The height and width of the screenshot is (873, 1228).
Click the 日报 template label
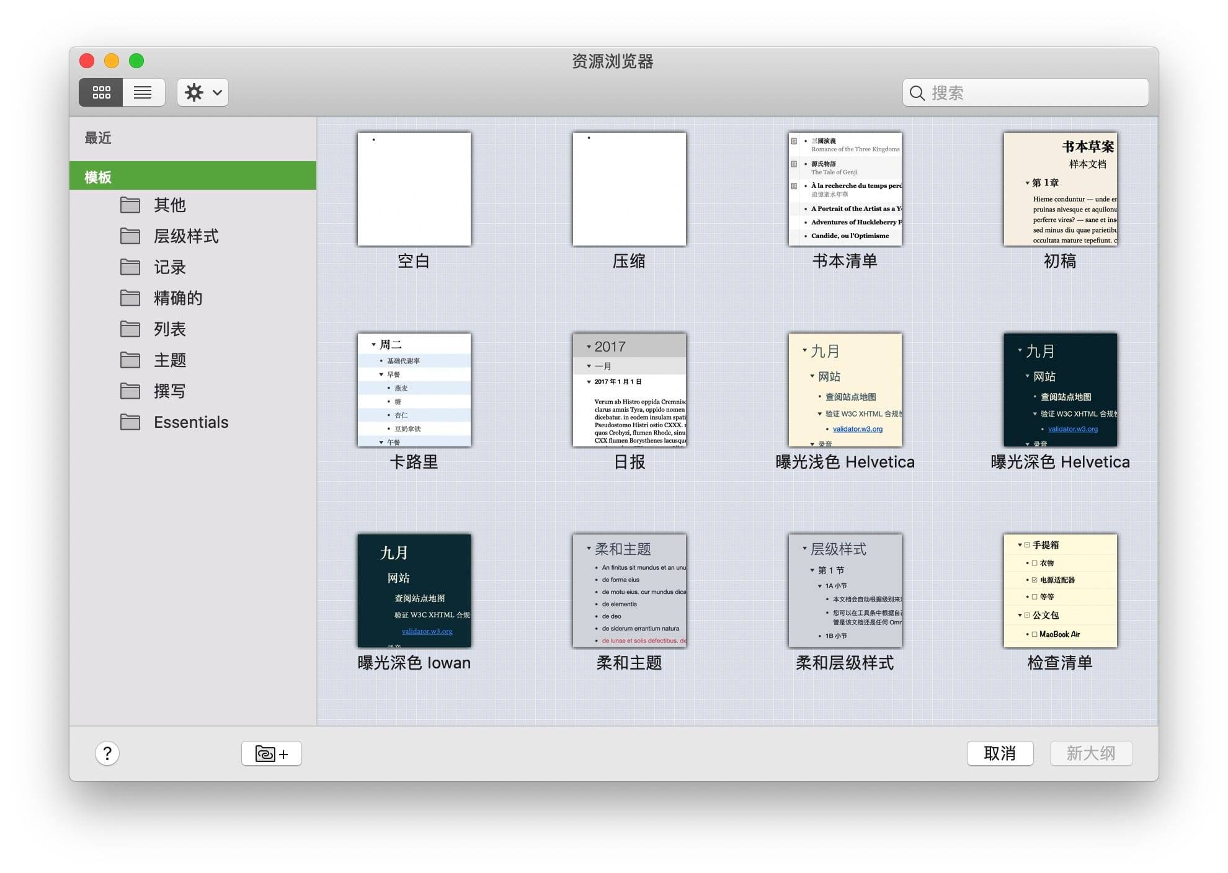click(629, 462)
